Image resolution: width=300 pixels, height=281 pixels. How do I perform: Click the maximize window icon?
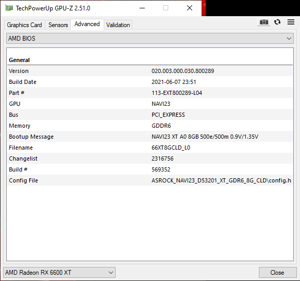tap(166, 8)
